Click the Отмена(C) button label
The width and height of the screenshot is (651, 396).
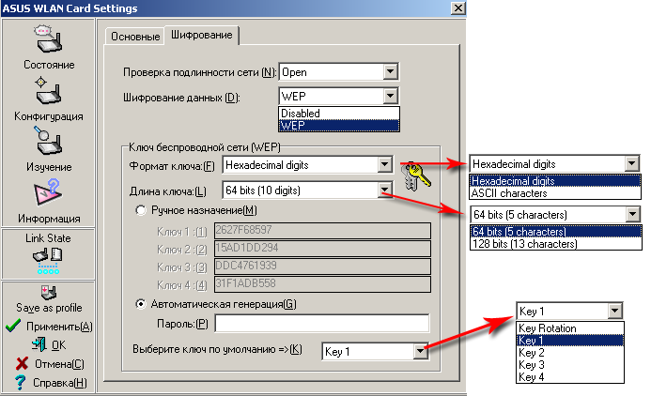tap(59, 364)
